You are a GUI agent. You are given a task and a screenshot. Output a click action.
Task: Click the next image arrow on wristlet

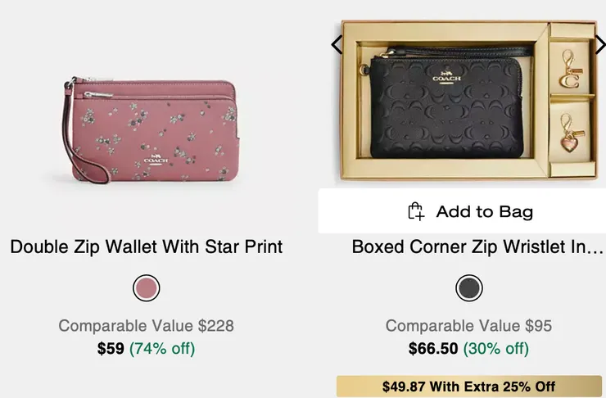point(599,44)
